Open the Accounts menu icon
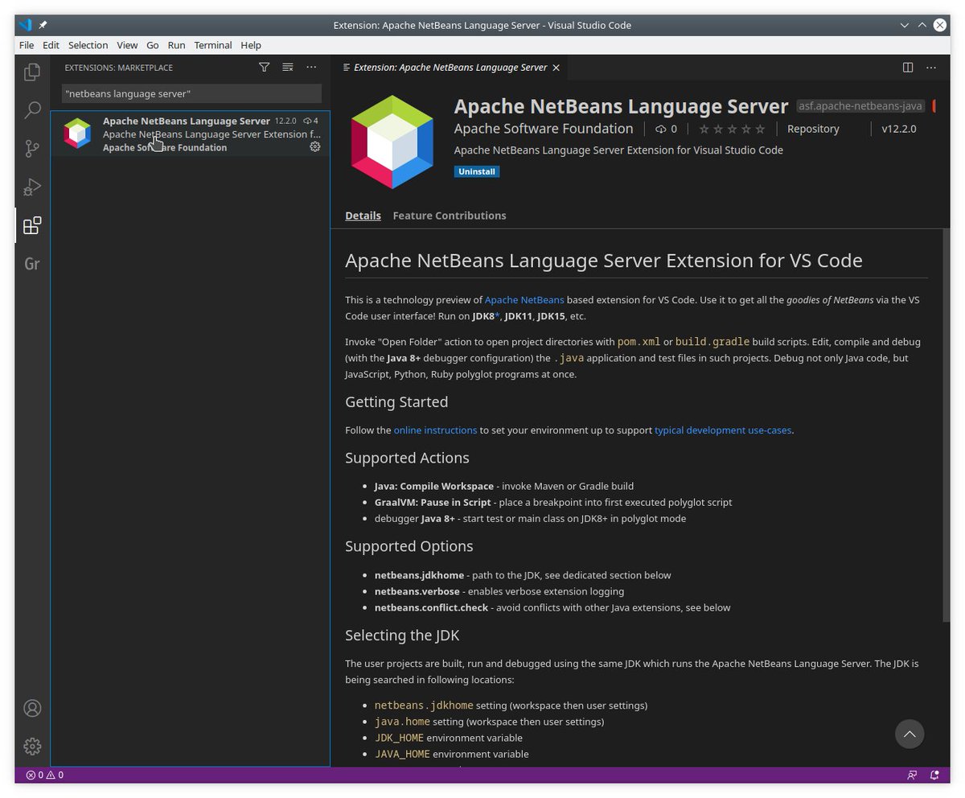The image size is (965, 798). click(32, 708)
